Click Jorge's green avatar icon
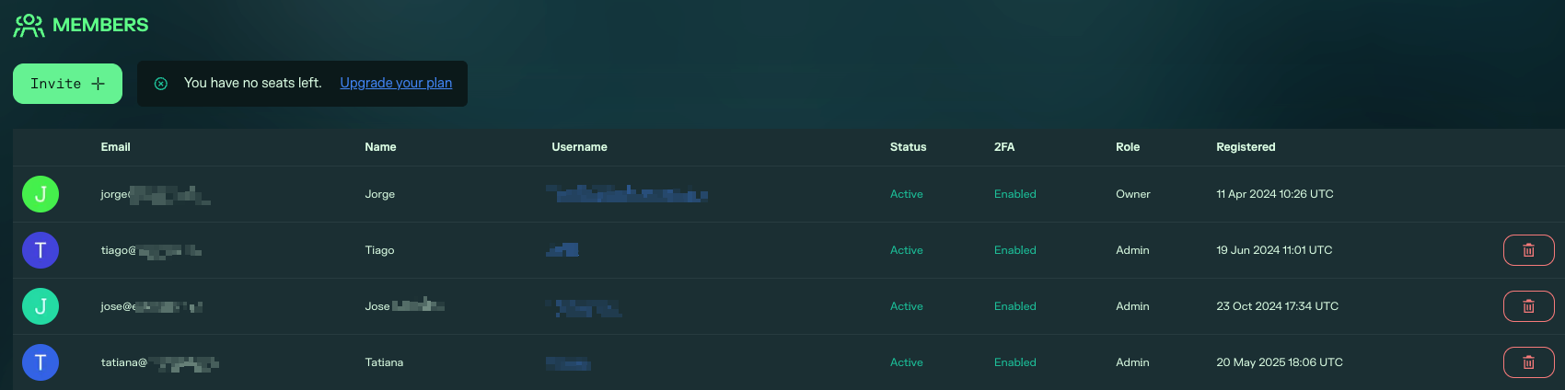Screen dimensions: 1565x390 click(x=41, y=194)
